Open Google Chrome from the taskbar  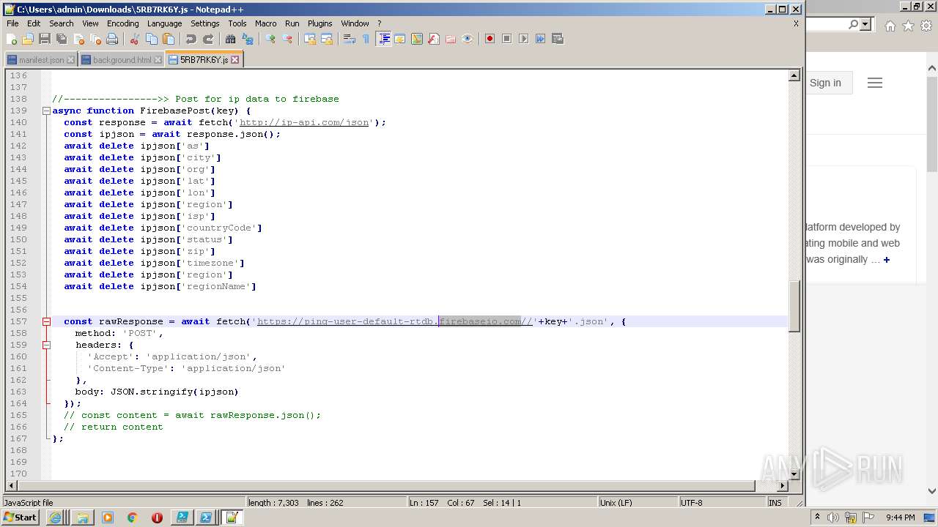click(133, 517)
